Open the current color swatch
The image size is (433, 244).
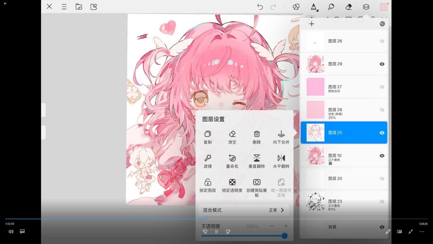pyautogui.click(x=384, y=7)
